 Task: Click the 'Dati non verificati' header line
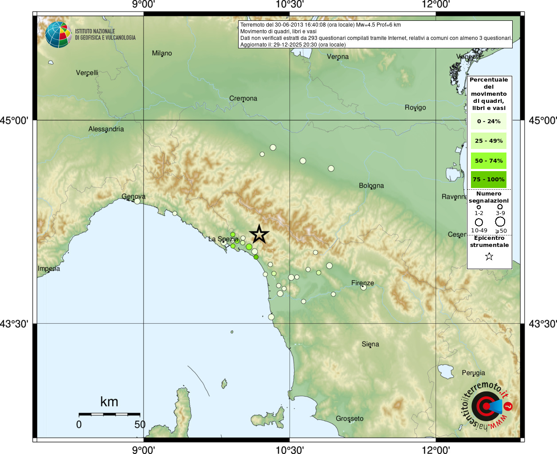[376, 38]
